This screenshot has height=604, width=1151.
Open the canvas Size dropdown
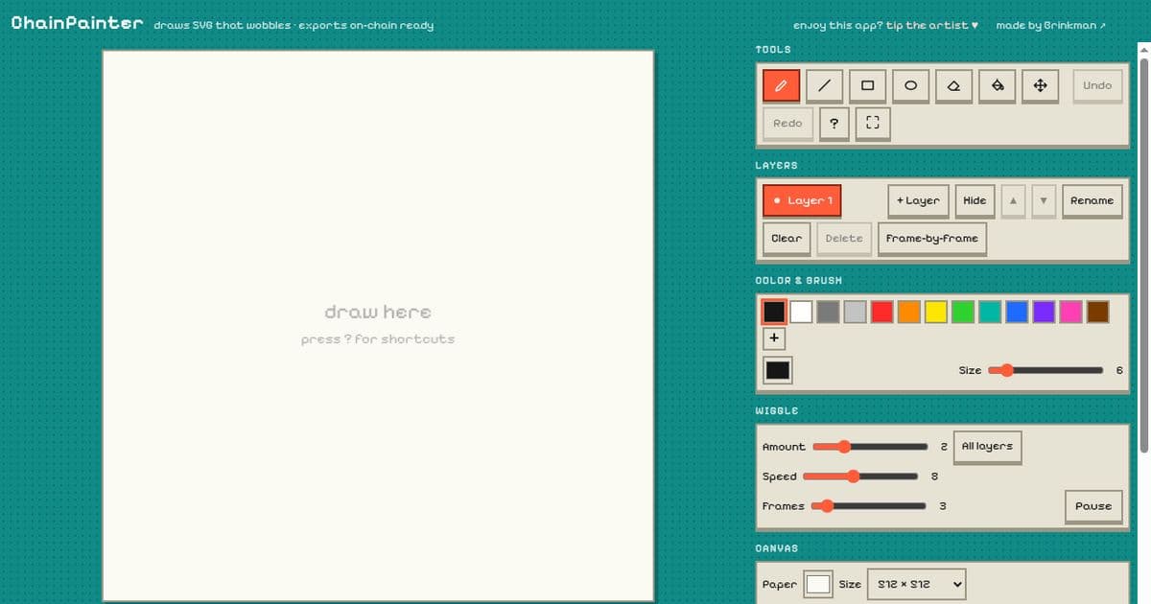click(x=916, y=584)
